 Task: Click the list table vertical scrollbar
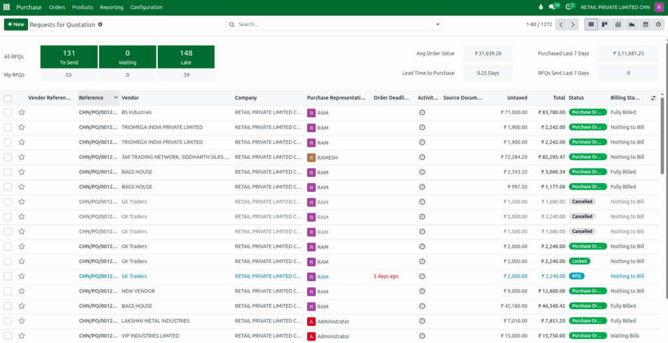[x=661, y=135]
